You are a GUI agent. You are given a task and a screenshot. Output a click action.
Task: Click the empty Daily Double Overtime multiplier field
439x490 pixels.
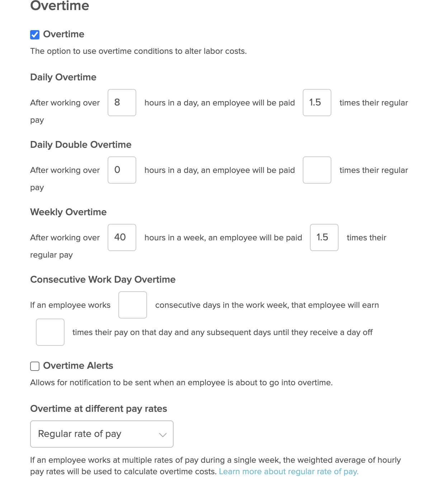point(317,170)
